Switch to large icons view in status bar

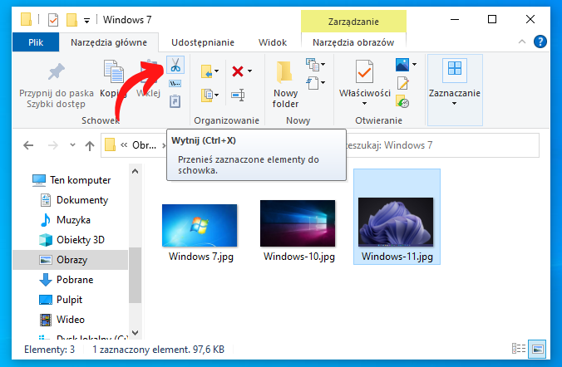(x=538, y=349)
